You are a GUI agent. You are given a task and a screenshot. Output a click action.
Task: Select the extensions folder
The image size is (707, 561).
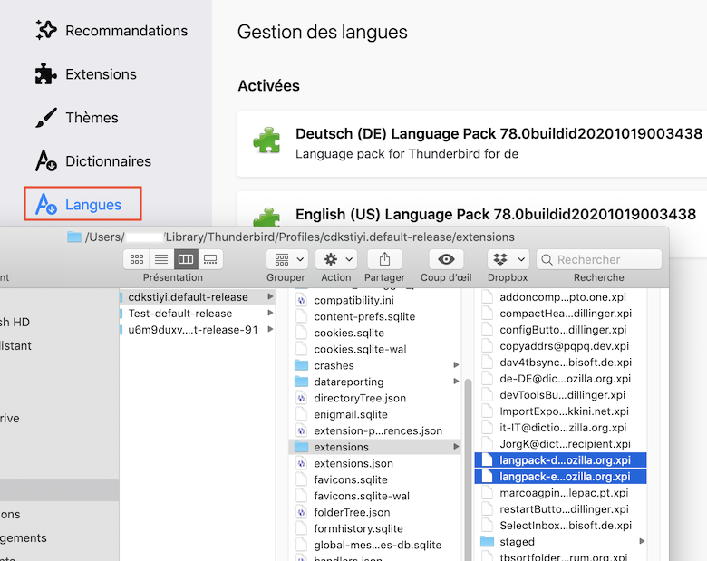click(x=374, y=447)
